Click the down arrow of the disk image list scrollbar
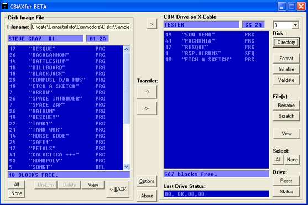Viewport: 308px width, 205px height. tap(126, 167)
